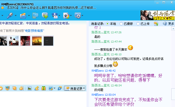
Task: Click sender line 路西法灬蓝光 12:48:10
Action: click(107, 54)
